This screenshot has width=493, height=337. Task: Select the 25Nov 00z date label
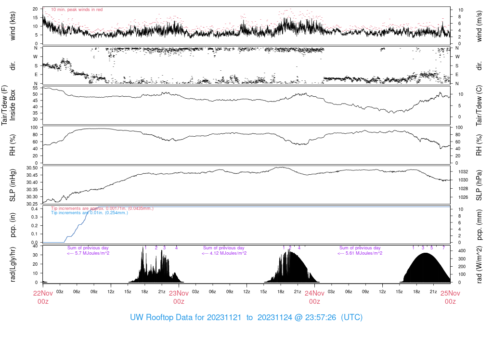450,297
